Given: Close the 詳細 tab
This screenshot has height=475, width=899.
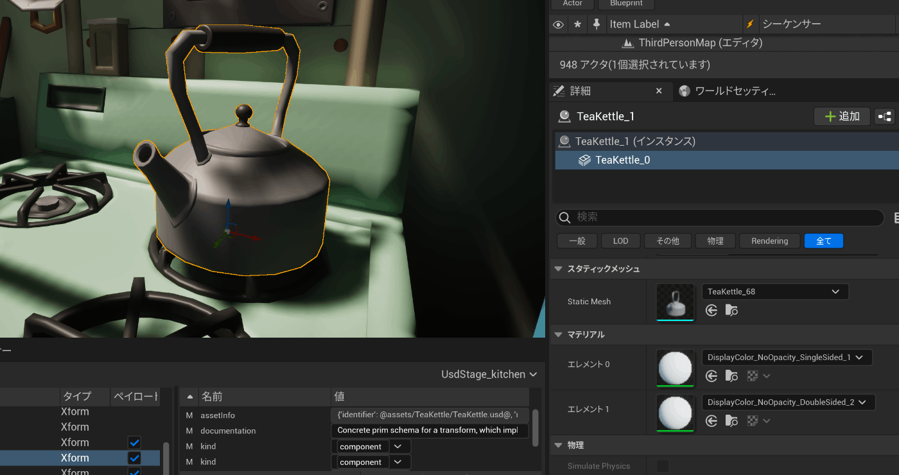Looking at the screenshot, I should point(659,91).
